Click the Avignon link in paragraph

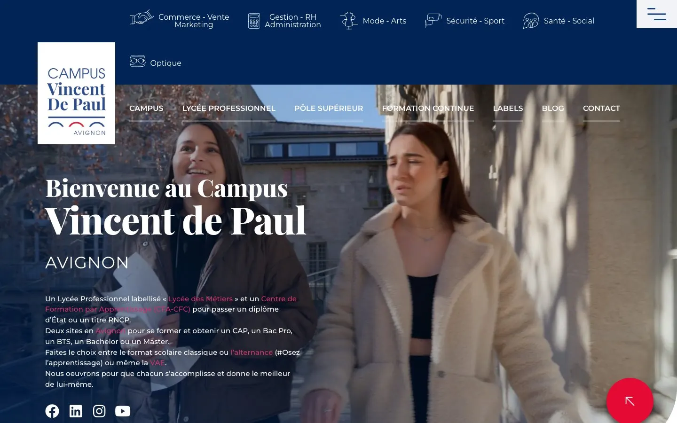tap(110, 331)
